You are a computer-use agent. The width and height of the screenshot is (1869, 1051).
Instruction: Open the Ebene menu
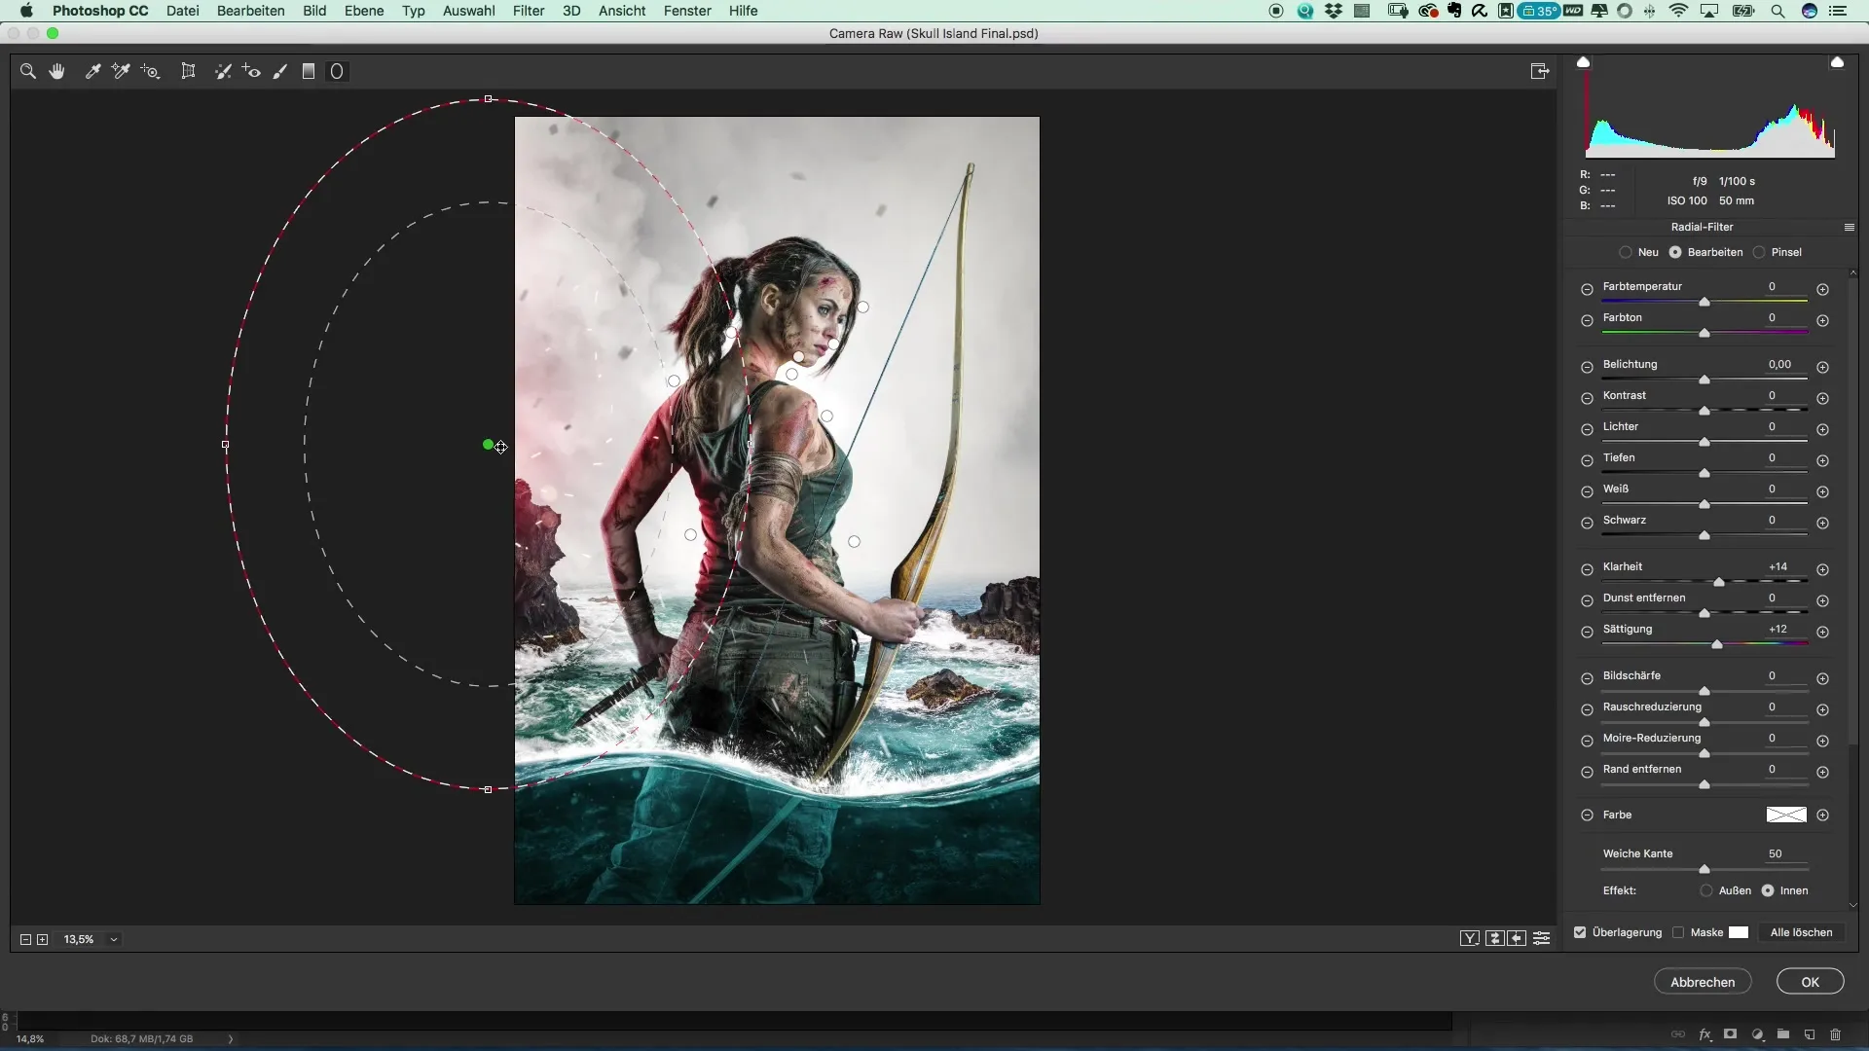click(364, 11)
